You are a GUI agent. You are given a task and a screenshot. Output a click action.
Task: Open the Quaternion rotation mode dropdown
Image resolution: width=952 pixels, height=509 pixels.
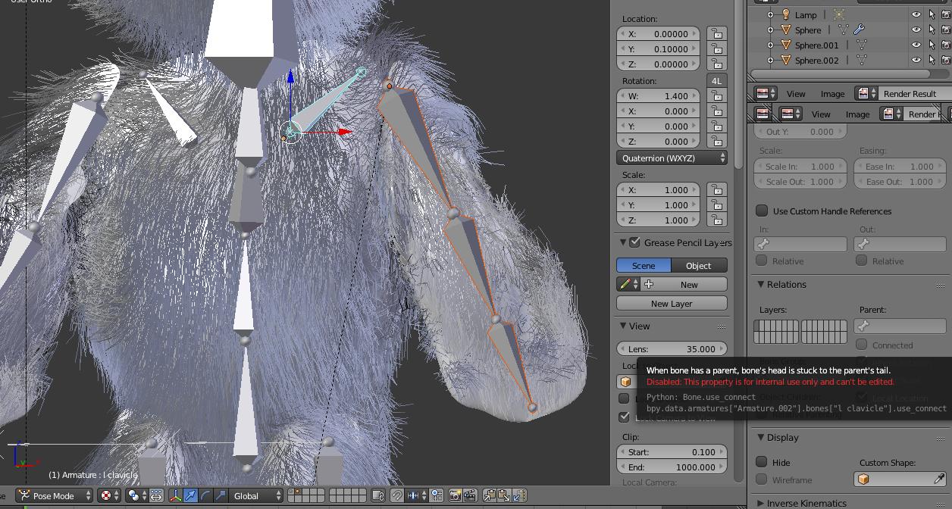pos(671,158)
